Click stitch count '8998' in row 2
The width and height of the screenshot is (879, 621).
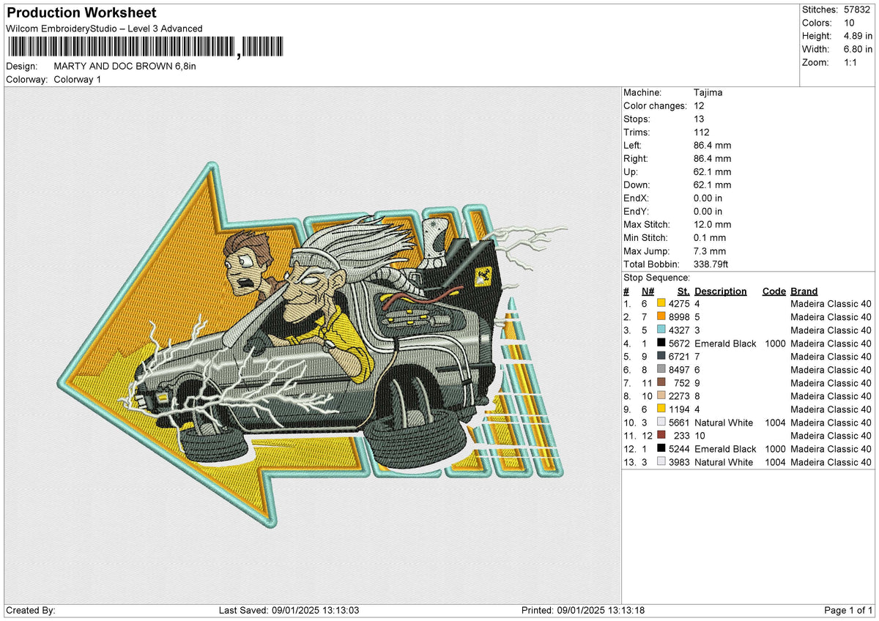pos(679,317)
